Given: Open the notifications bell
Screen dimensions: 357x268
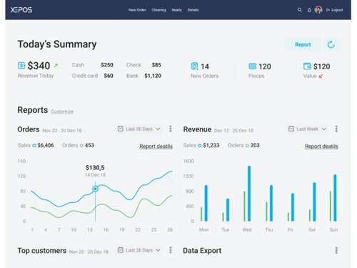Looking at the screenshot, I should pos(309,10).
